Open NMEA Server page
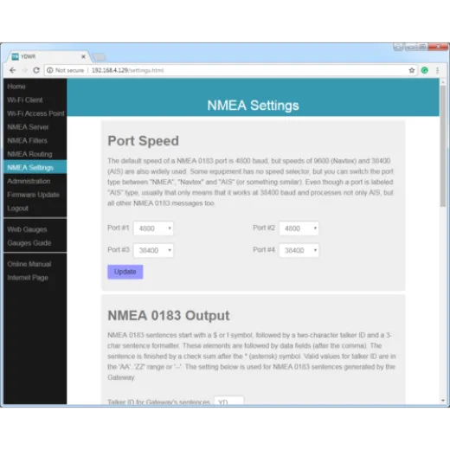The height and width of the screenshot is (450, 450). pos(28,127)
